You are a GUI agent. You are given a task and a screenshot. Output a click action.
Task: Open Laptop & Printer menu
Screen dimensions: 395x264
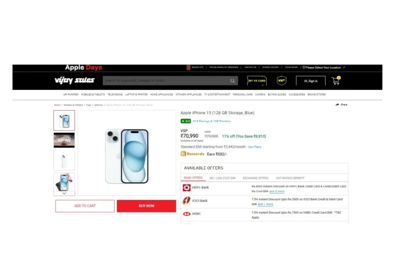click(x=136, y=94)
